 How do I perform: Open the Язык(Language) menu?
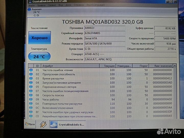pos(95,5)
